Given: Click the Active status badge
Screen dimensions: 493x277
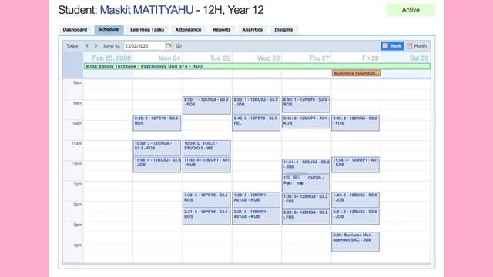Looking at the screenshot, I should (x=411, y=10).
